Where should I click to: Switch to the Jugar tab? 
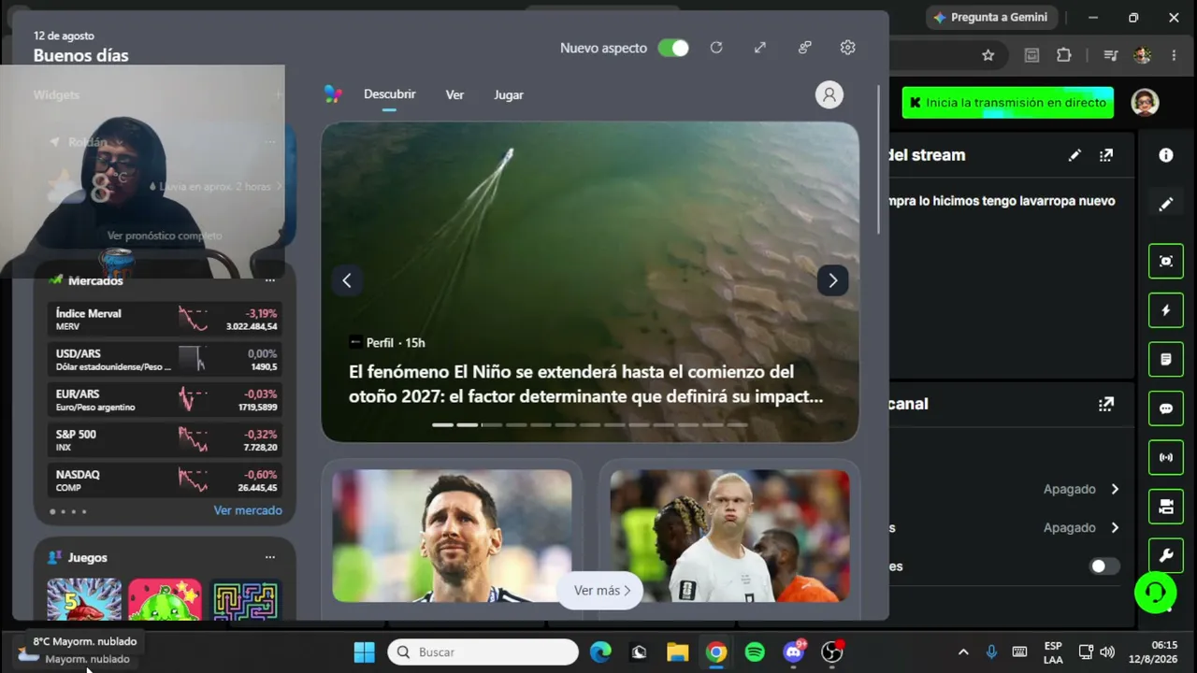(x=509, y=94)
